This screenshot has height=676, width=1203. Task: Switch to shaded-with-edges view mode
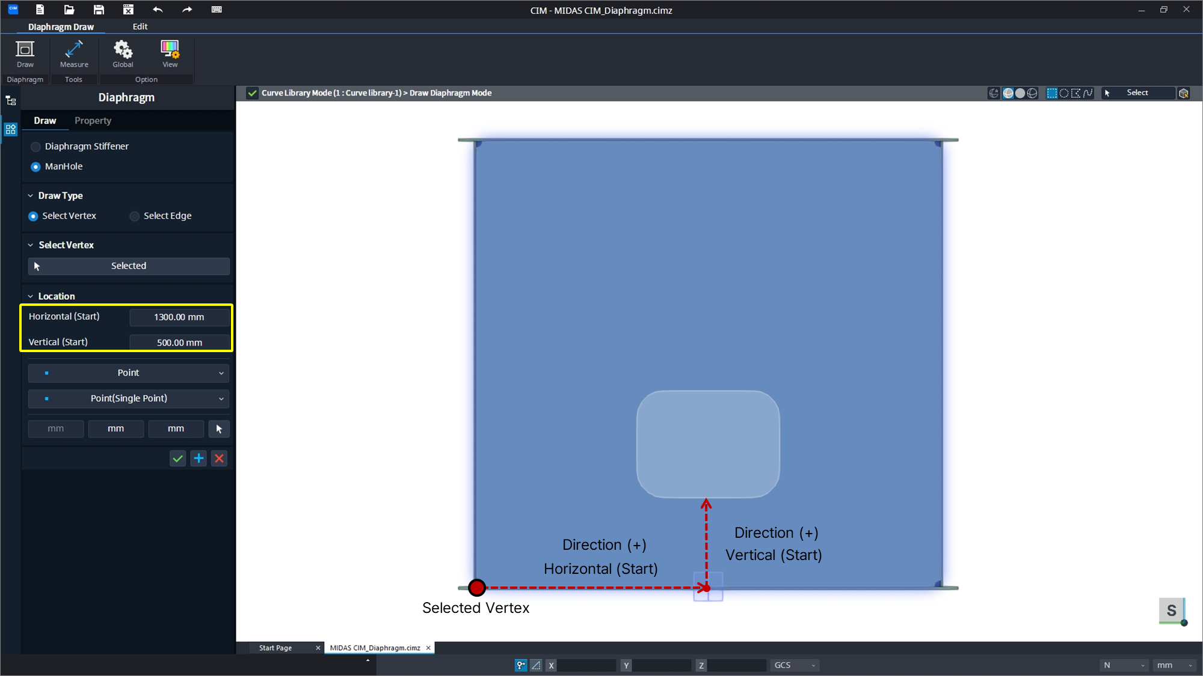tap(1008, 93)
